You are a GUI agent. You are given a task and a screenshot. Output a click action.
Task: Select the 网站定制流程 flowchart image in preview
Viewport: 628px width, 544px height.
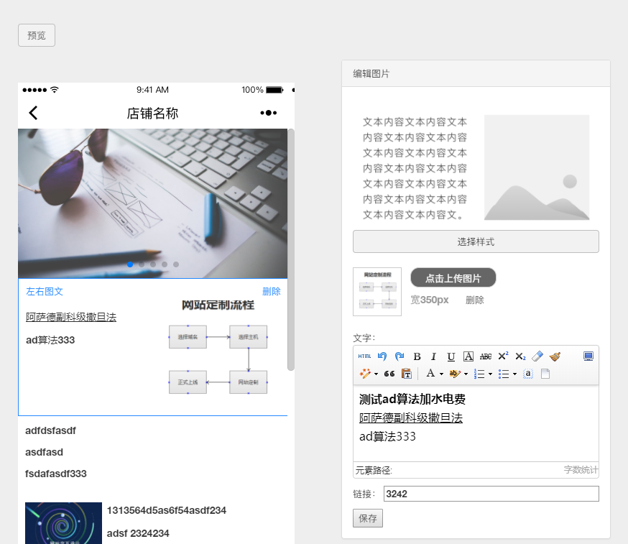click(218, 347)
